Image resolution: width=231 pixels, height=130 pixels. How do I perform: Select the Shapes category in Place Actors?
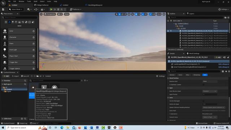tap(16, 22)
